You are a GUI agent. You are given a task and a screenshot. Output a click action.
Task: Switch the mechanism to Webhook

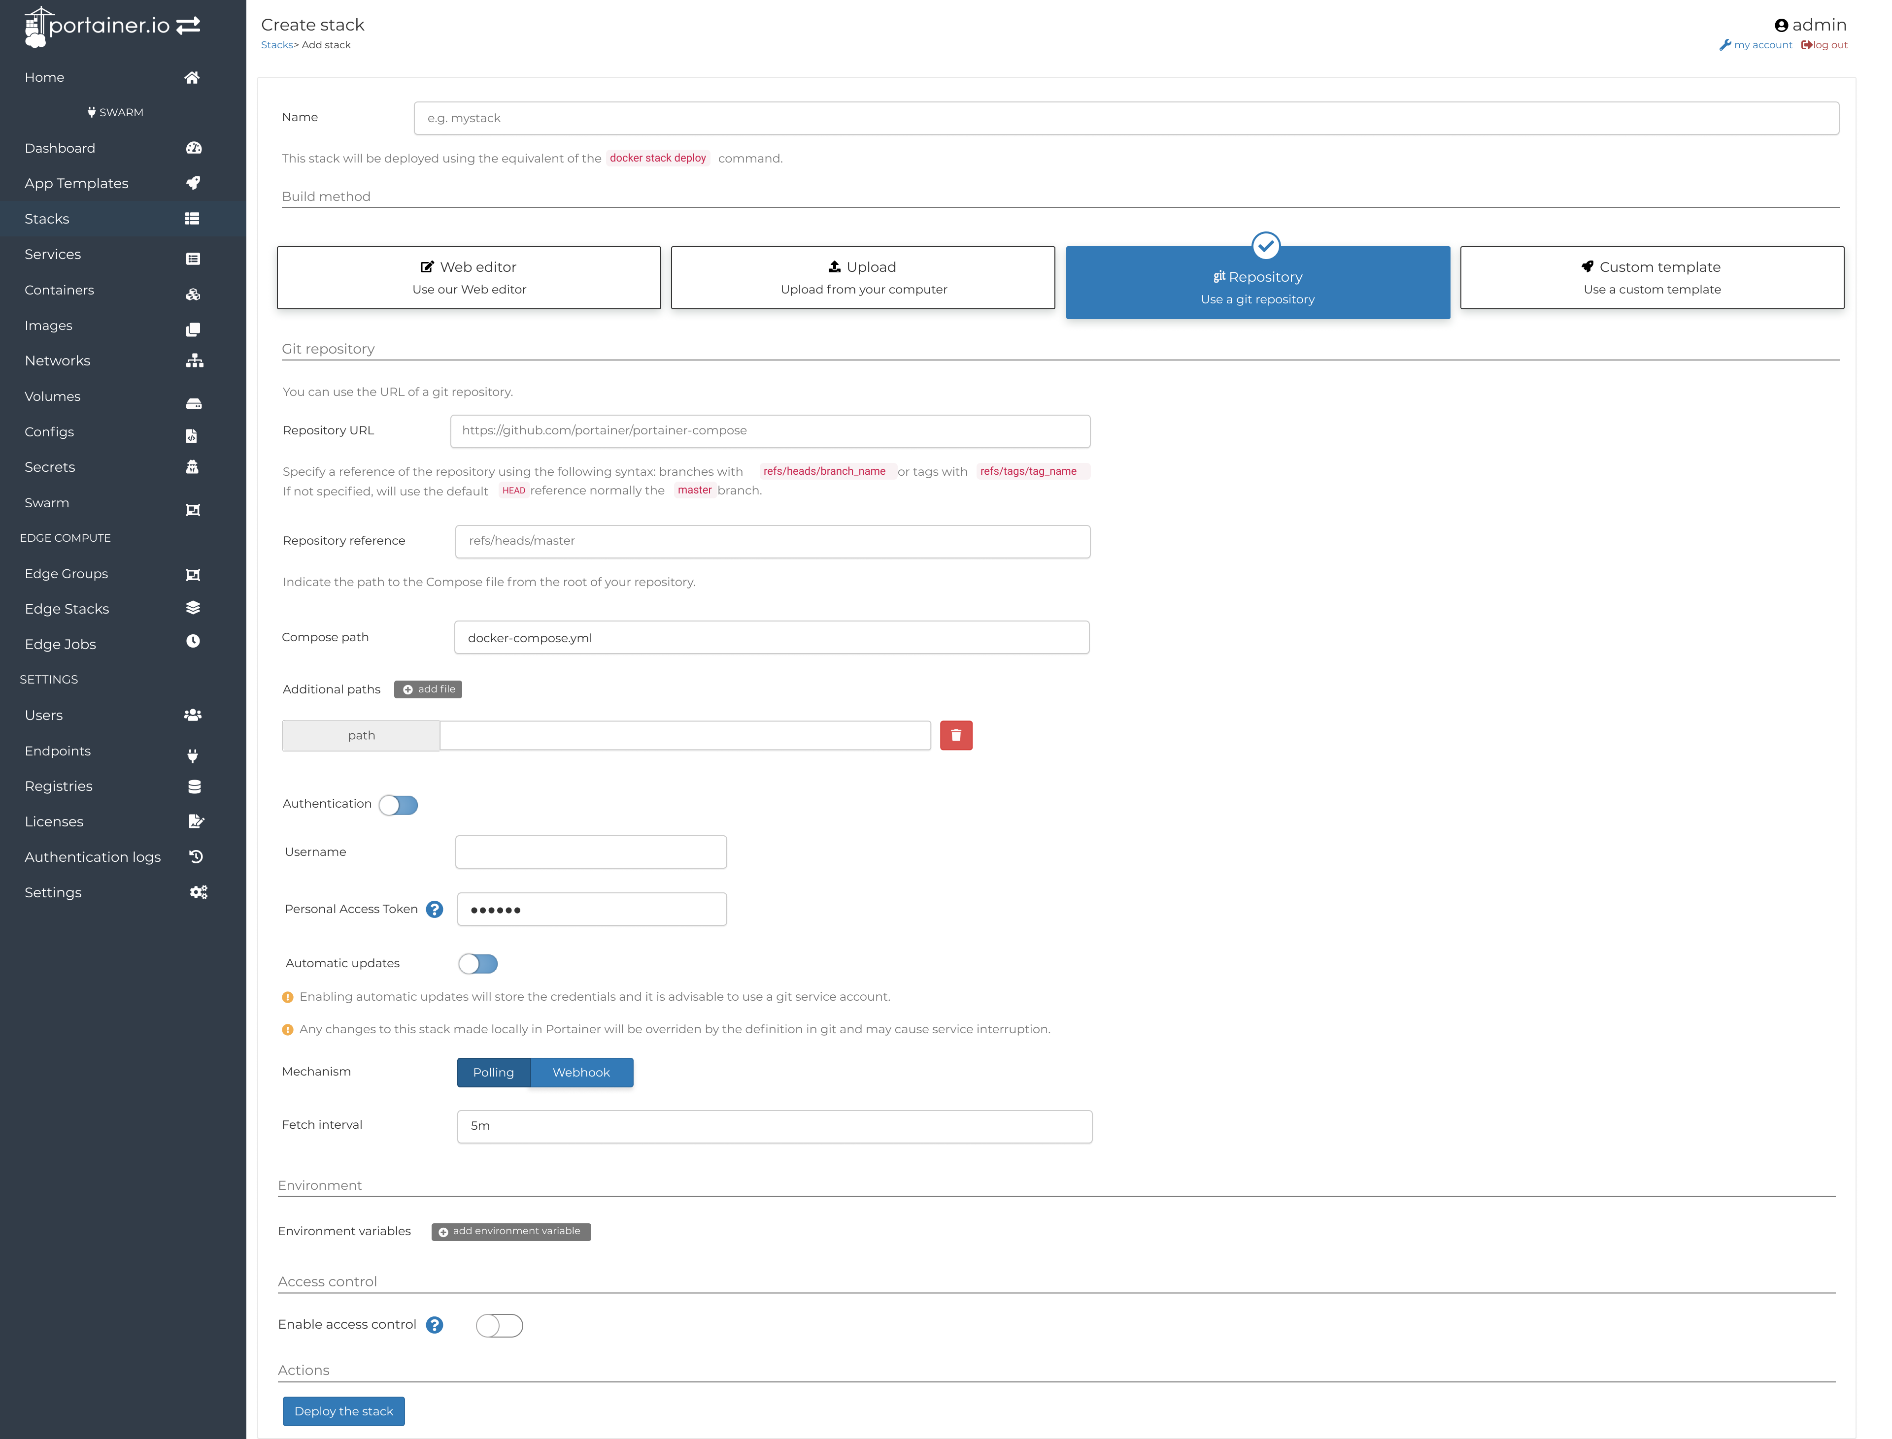[x=581, y=1072]
